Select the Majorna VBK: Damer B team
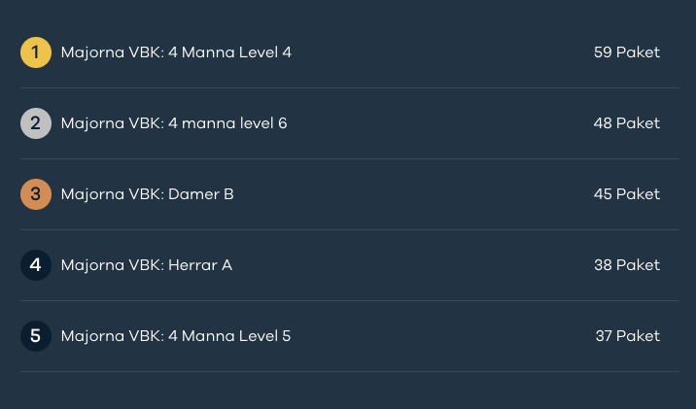Viewport: 696px width, 409px height. (x=148, y=194)
